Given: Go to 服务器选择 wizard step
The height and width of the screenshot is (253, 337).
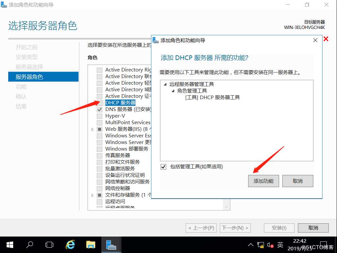Looking at the screenshot, I should (29, 67).
